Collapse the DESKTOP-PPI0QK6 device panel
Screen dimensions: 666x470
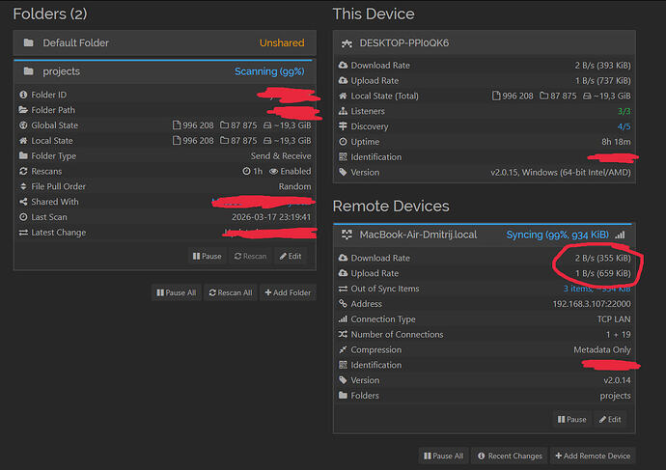coord(483,42)
